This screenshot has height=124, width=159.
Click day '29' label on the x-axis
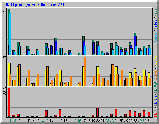[140, 121]
